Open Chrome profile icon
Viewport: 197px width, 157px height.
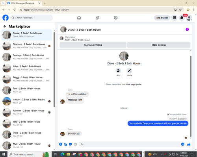click(188, 10)
